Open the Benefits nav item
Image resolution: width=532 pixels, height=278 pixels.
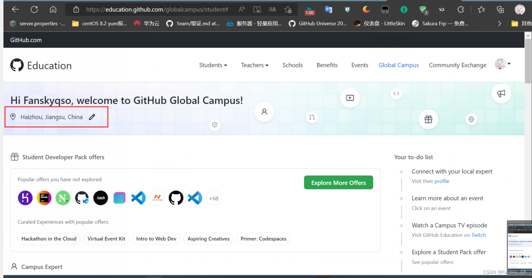click(x=327, y=65)
